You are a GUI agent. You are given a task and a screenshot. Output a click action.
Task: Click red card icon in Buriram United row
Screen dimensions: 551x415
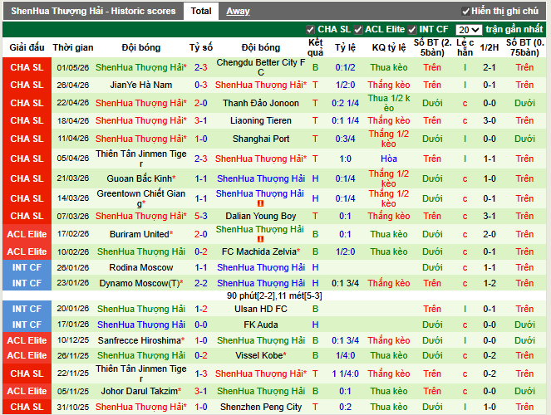click(260, 239)
